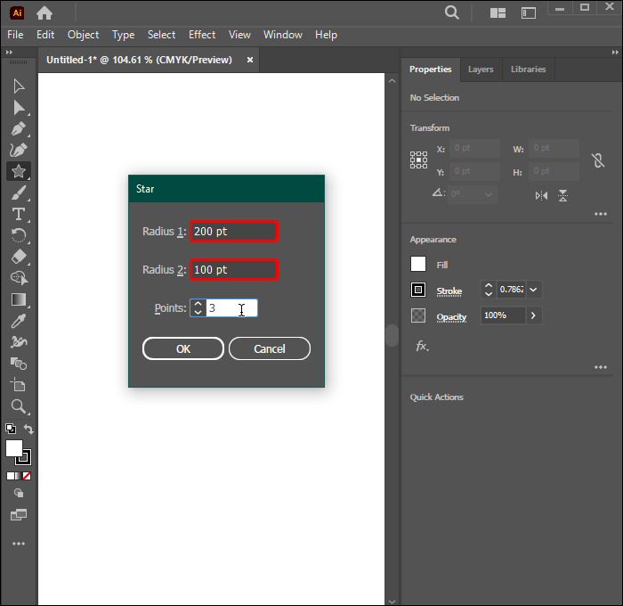
Task: Toggle constrain width and height proportions
Action: (598, 160)
